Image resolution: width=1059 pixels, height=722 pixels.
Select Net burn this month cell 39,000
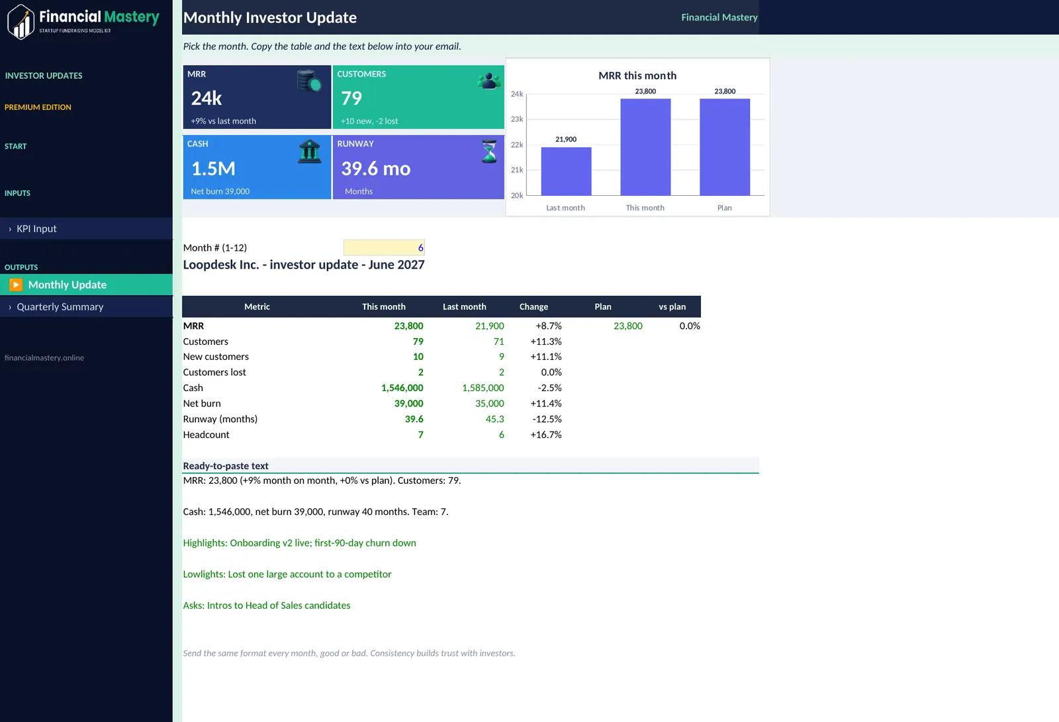409,404
